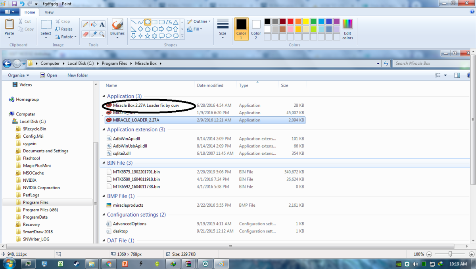Choose the Line shape
This screenshot has width=476, height=269.
point(134,22)
